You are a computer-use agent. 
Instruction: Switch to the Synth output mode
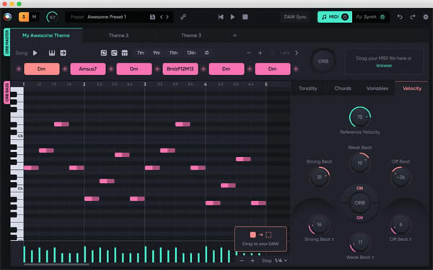click(x=371, y=17)
